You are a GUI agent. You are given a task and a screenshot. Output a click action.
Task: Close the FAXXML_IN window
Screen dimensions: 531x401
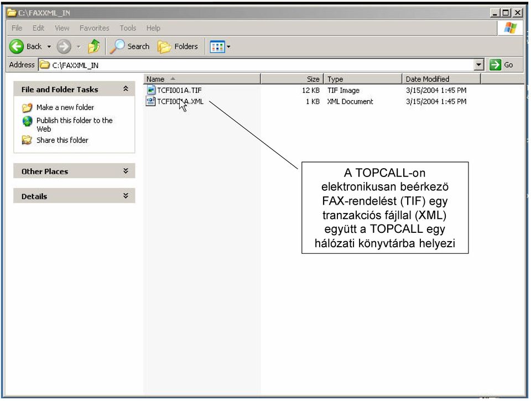tap(518, 13)
